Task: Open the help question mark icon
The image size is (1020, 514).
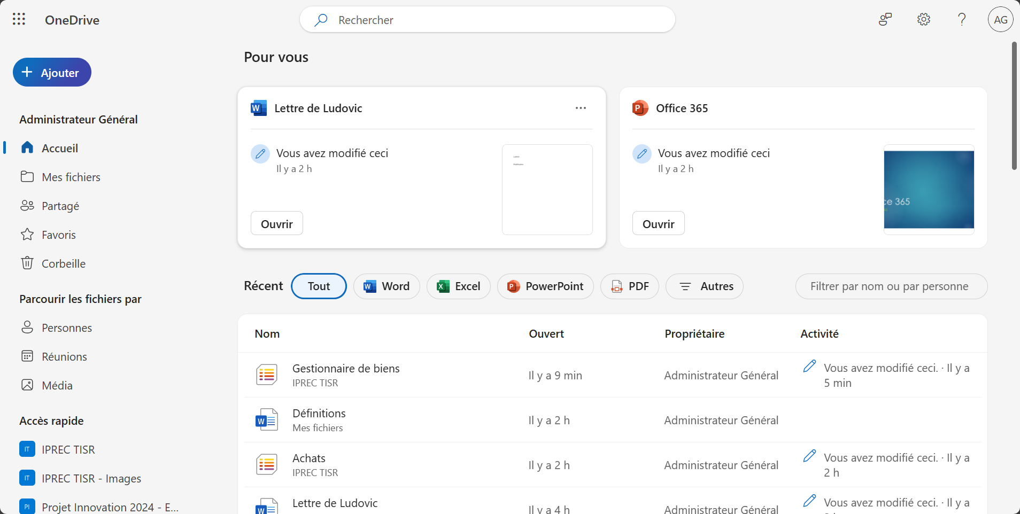Action: [962, 20]
